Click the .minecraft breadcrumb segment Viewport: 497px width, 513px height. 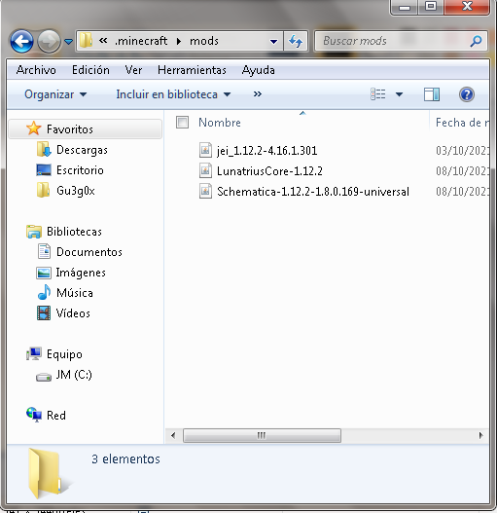(x=141, y=41)
